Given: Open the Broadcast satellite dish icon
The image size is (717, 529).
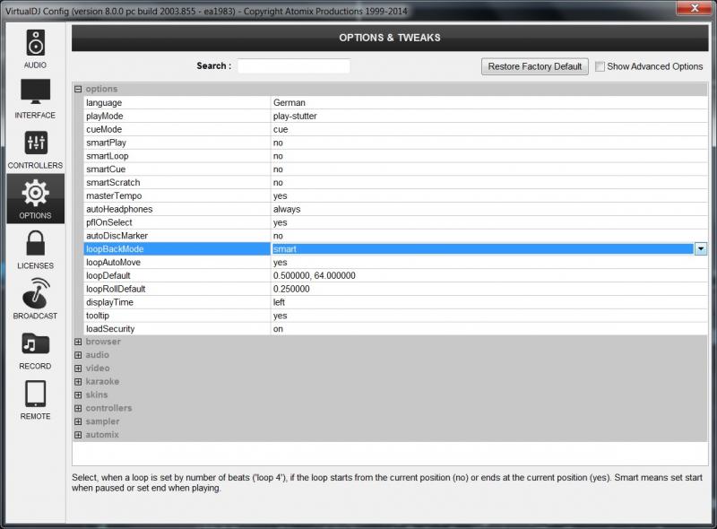Looking at the screenshot, I should (x=35, y=293).
